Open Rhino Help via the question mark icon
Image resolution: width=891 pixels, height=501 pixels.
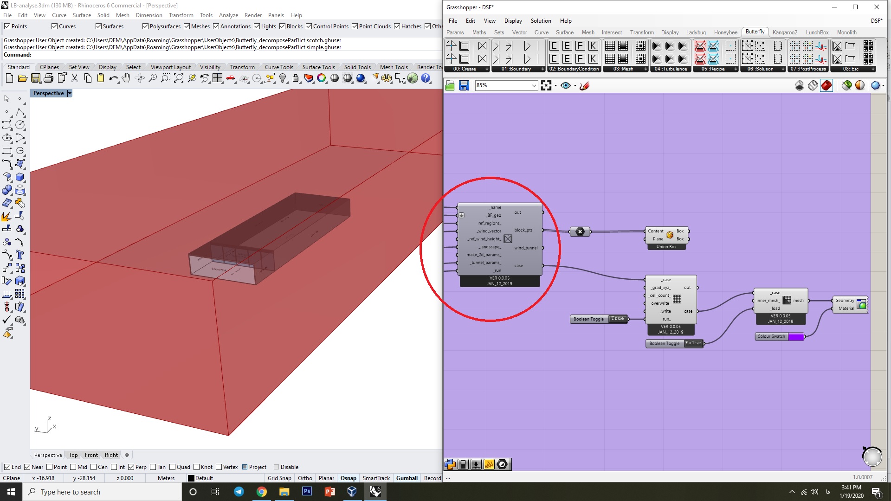(426, 78)
